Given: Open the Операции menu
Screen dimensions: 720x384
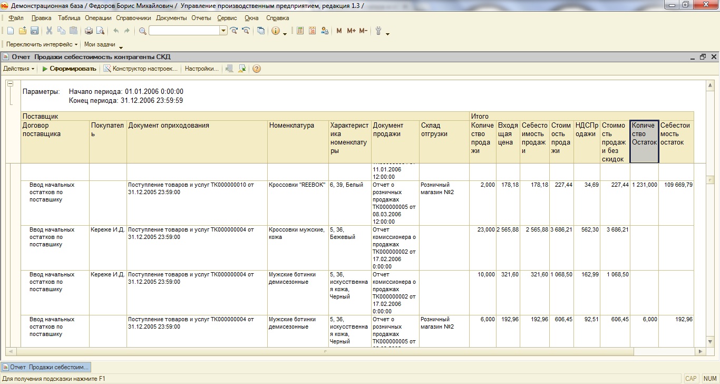Looking at the screenshot, I should point(98,18).
